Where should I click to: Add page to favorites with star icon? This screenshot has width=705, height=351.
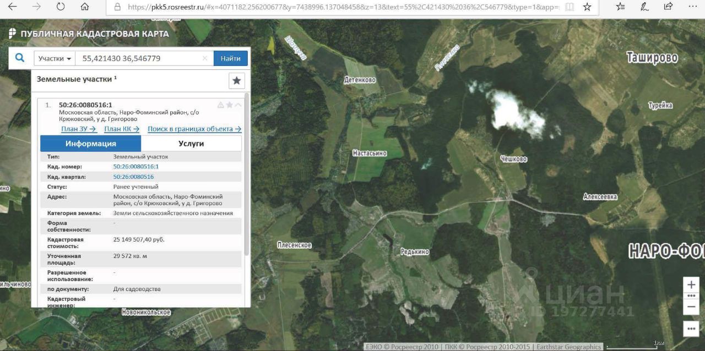587,7
